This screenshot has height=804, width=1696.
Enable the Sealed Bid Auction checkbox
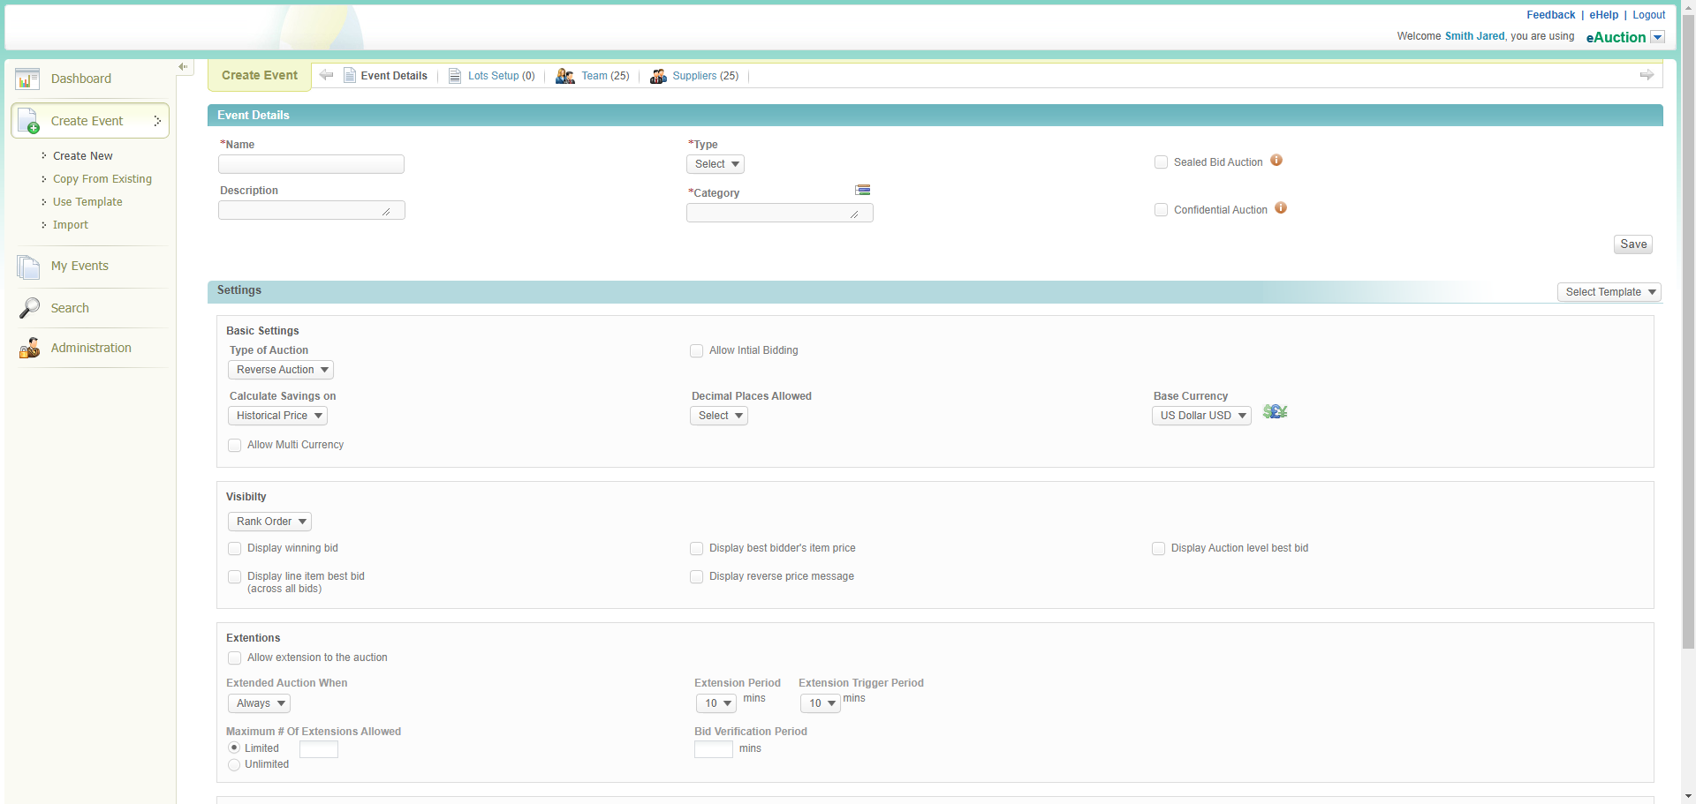(x=1161, y=162)
